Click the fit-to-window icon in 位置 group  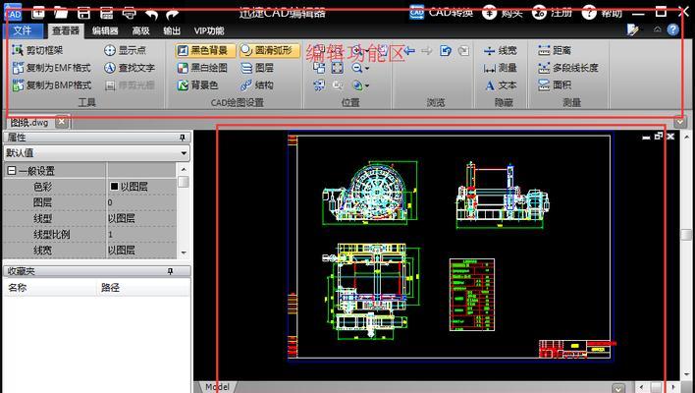coord(338,68)
